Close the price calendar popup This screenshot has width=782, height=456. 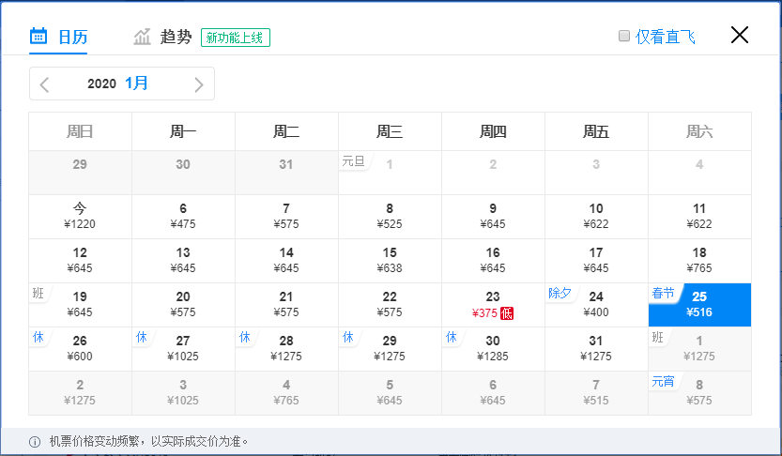tap(740, 36)
